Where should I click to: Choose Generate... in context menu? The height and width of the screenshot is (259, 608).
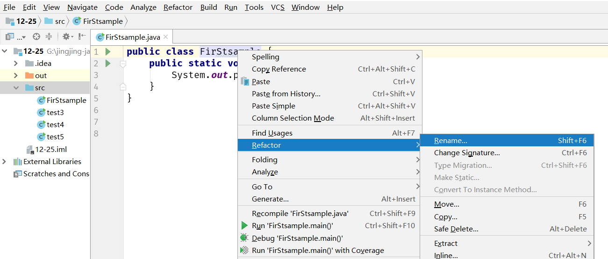pyautogui.click(x=330, y=199)
